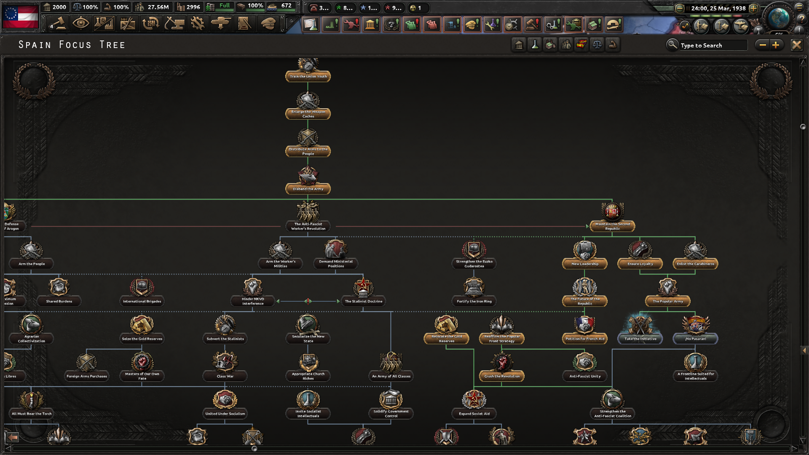Image resolution: width=809 pixels, height=455 pixels.
Task: Open the Intelligence eye screen
Action: (80, 24)
